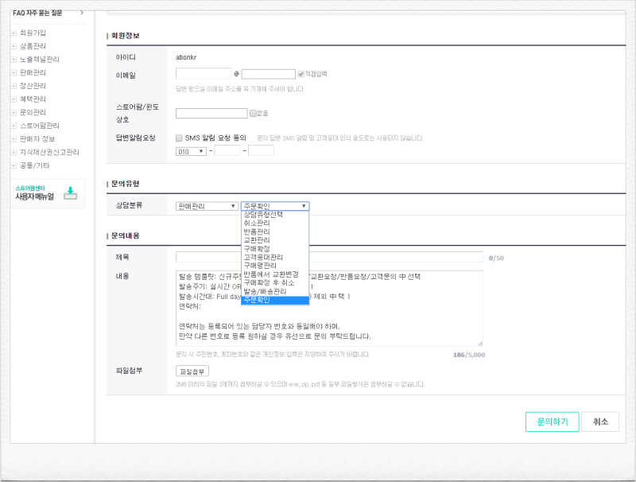Select 구매평관리 in the dropdown list

275,266
